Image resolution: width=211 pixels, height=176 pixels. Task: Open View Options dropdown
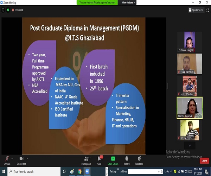128,2
